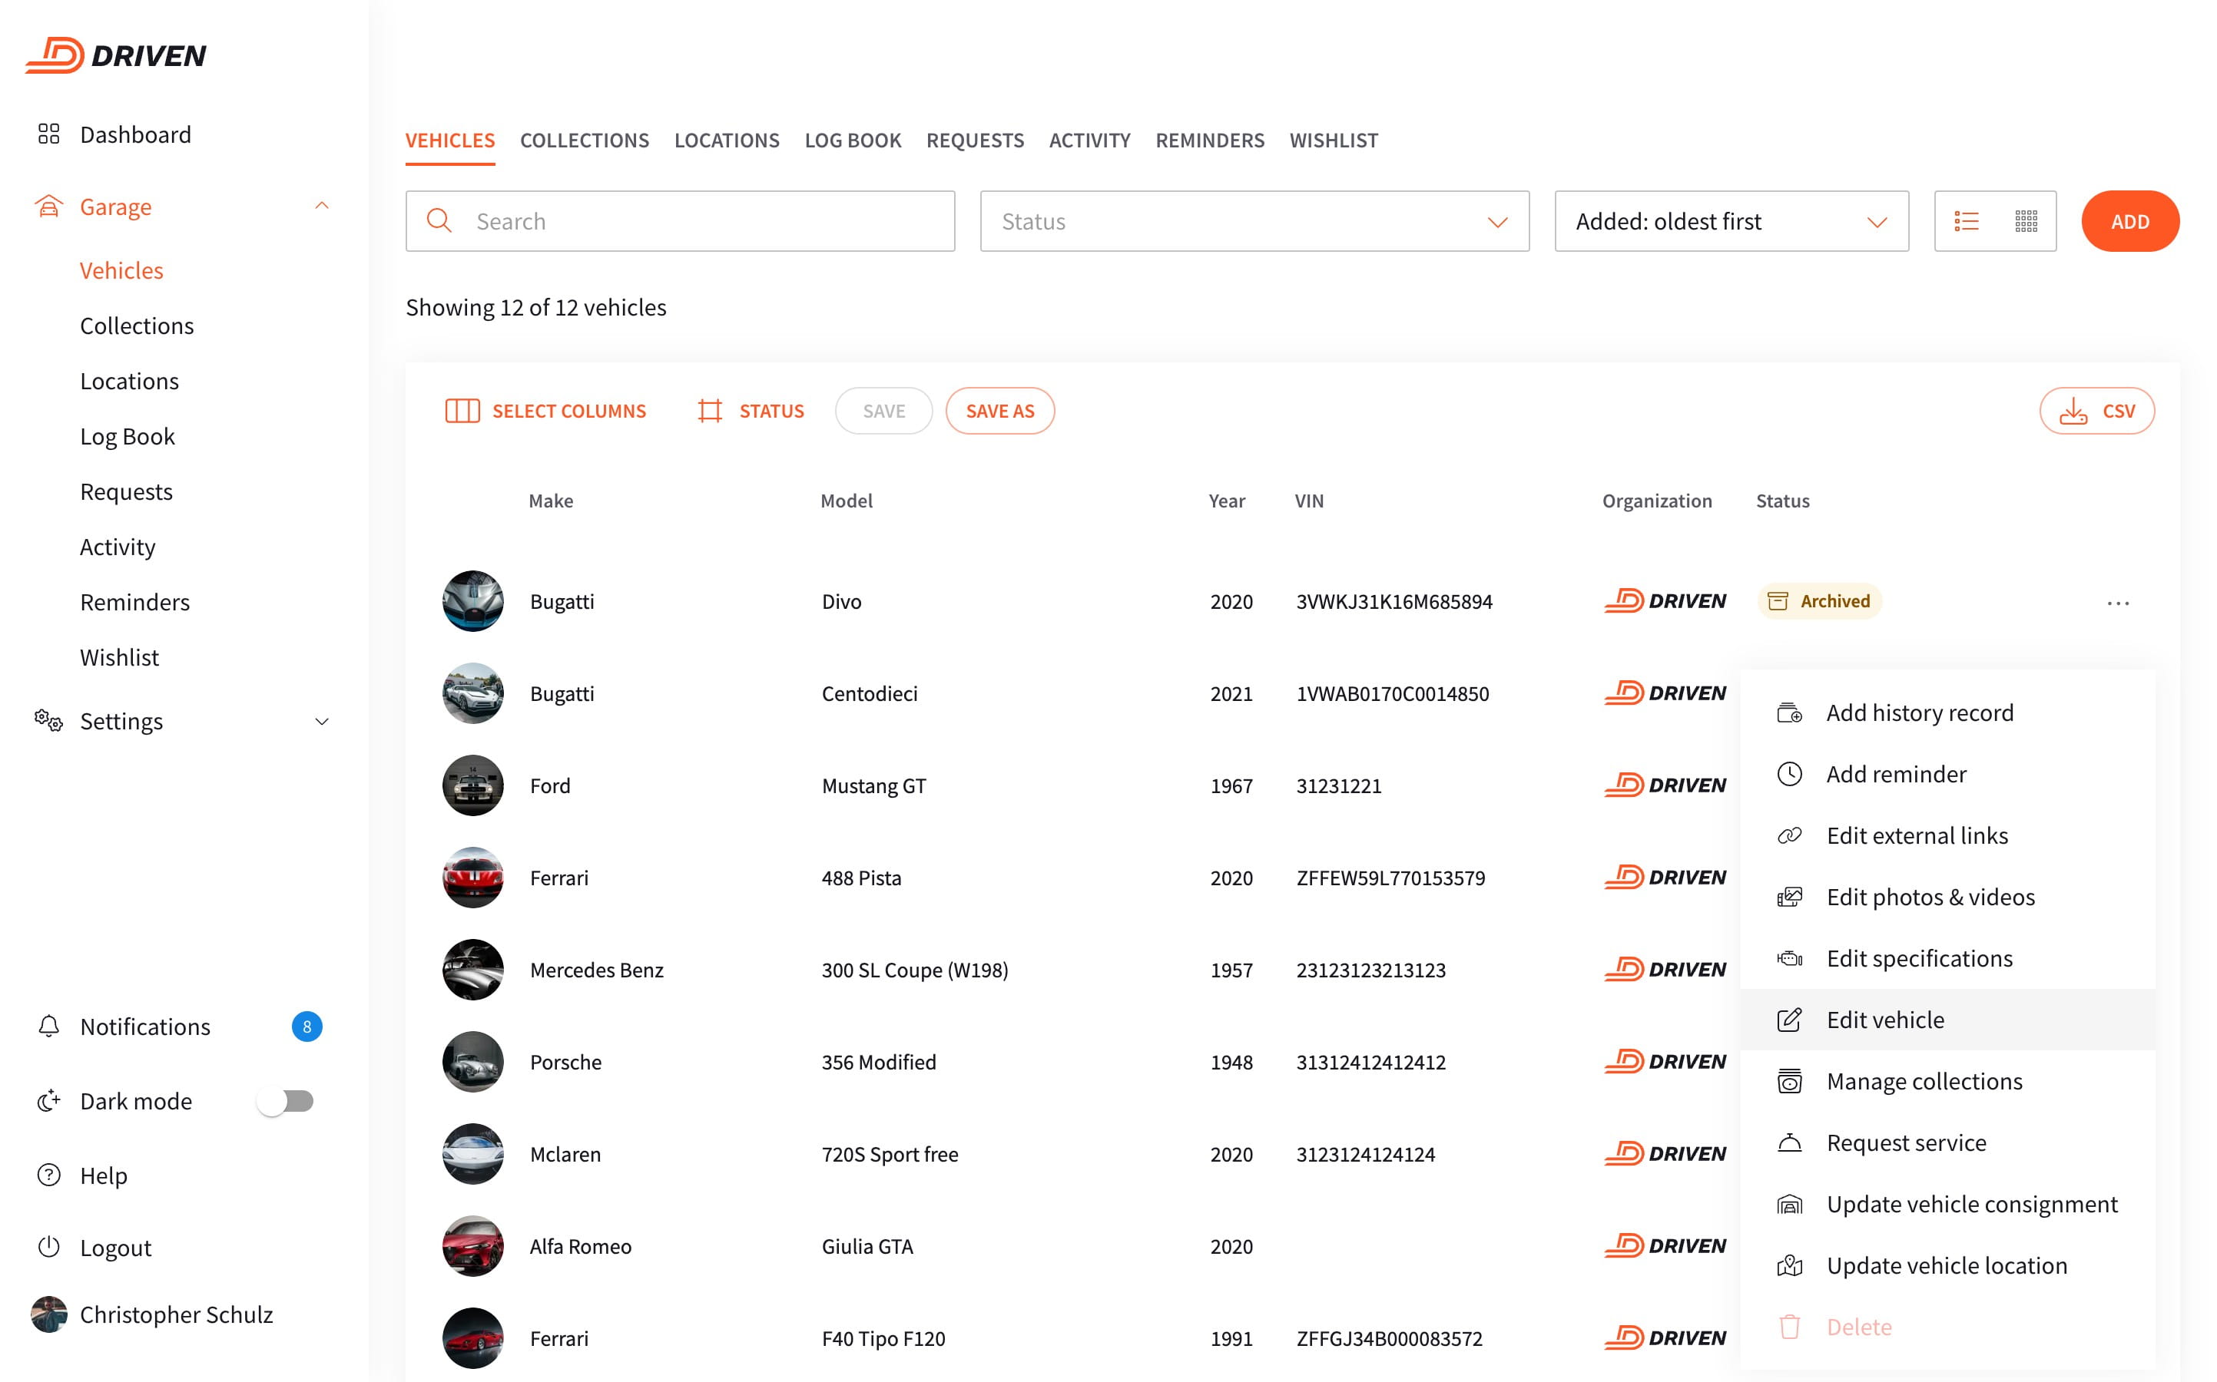The image size is (2217, 1382).
Task: Expand the Settings sidebar section
Action: (x=322, y=721)
